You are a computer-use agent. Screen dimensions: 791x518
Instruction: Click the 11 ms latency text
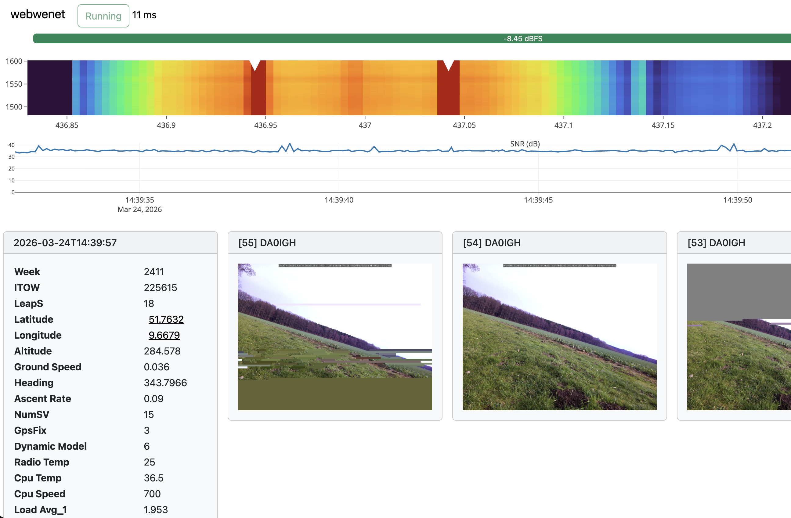click(144, 15)
